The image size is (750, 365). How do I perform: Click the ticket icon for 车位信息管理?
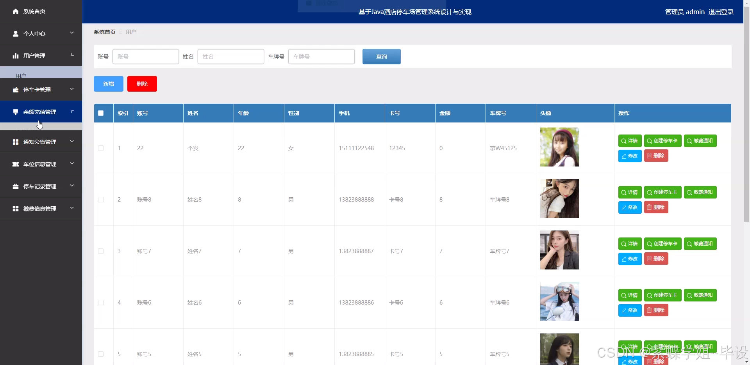16,164
